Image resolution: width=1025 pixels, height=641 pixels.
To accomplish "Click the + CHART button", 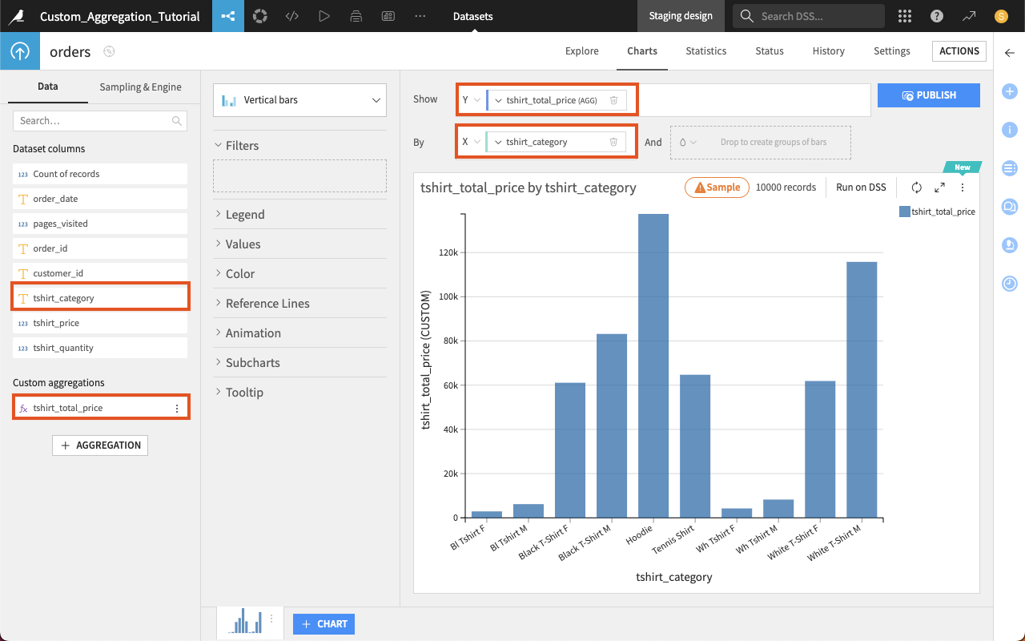I will [x=324, y=624].
